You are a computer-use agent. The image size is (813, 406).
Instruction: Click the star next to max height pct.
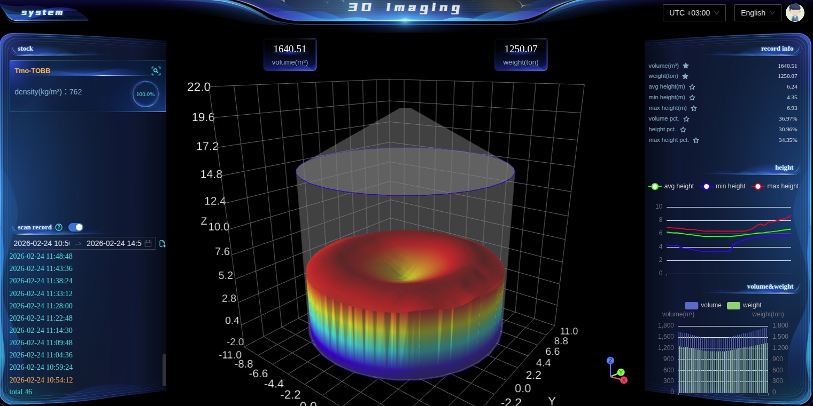(x=696, y=140)
